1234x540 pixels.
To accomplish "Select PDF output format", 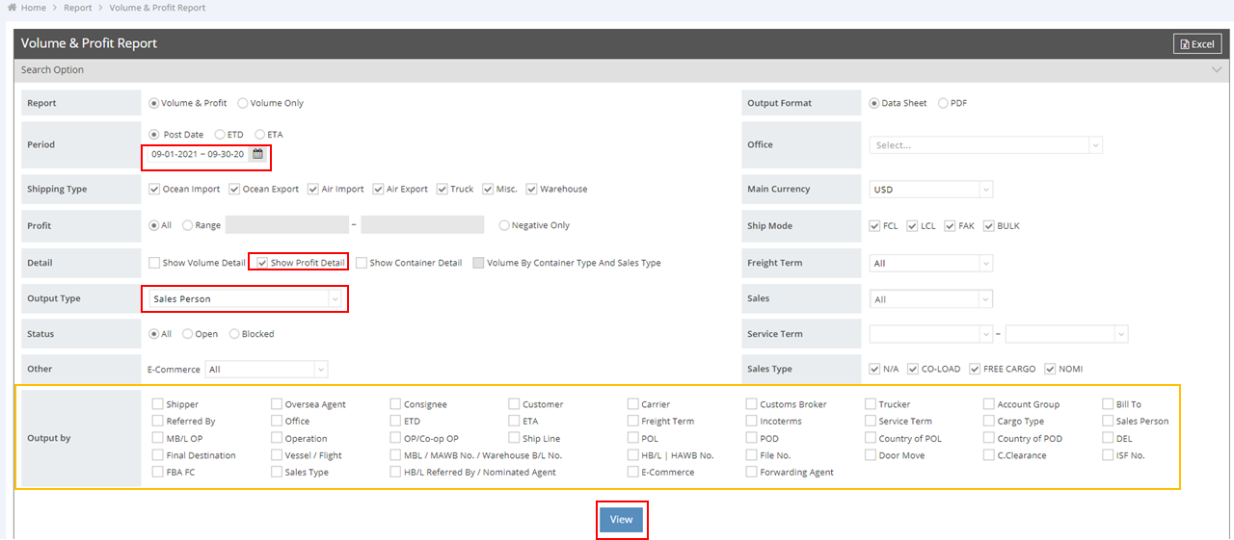I will pos(943,103).
